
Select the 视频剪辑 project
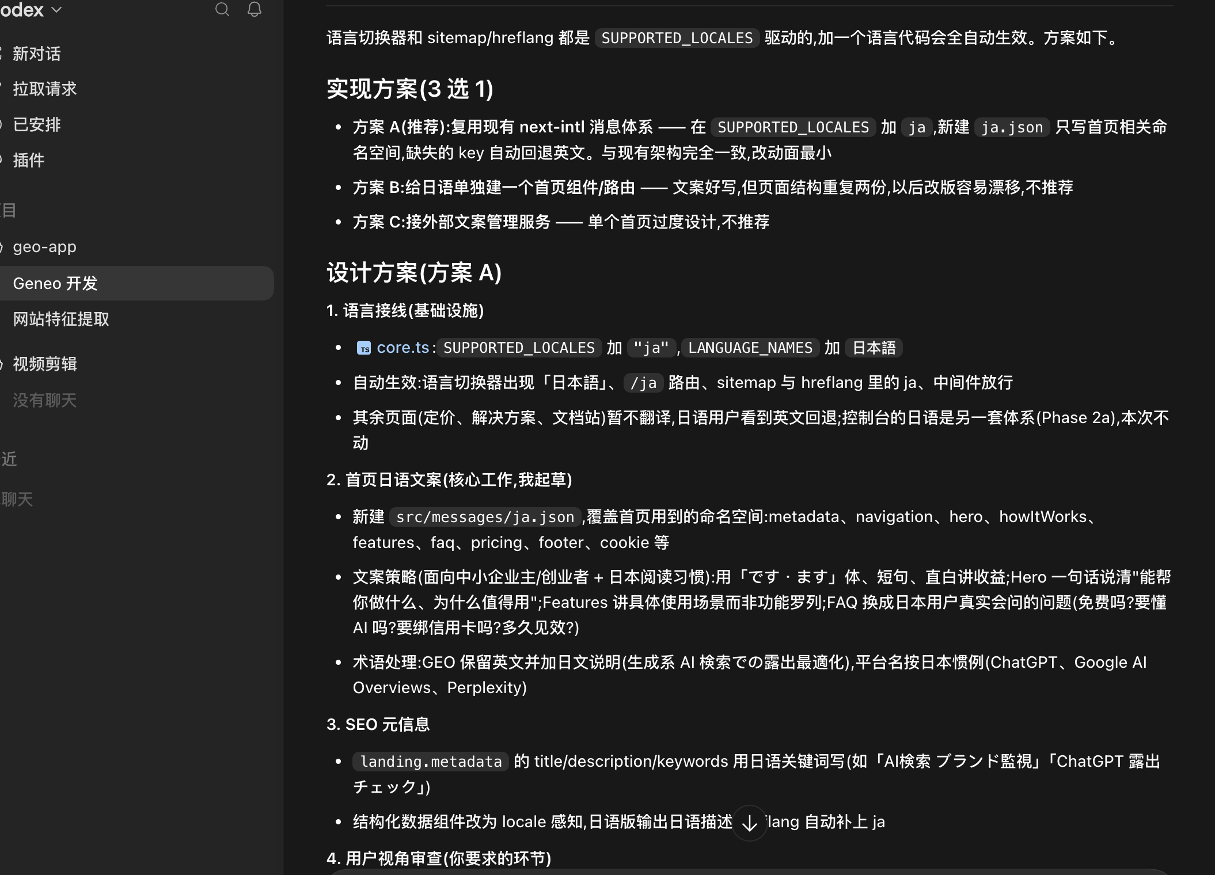[x=45, y=364]
